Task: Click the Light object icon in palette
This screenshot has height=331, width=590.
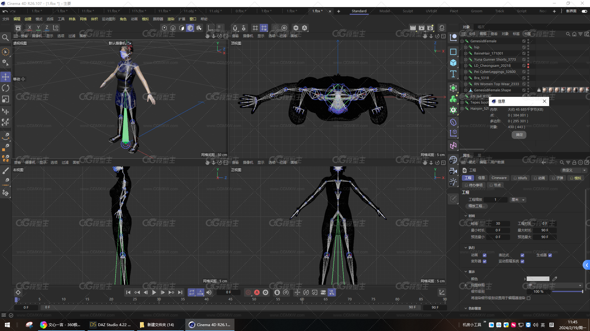Action: (x=453, y=182)
